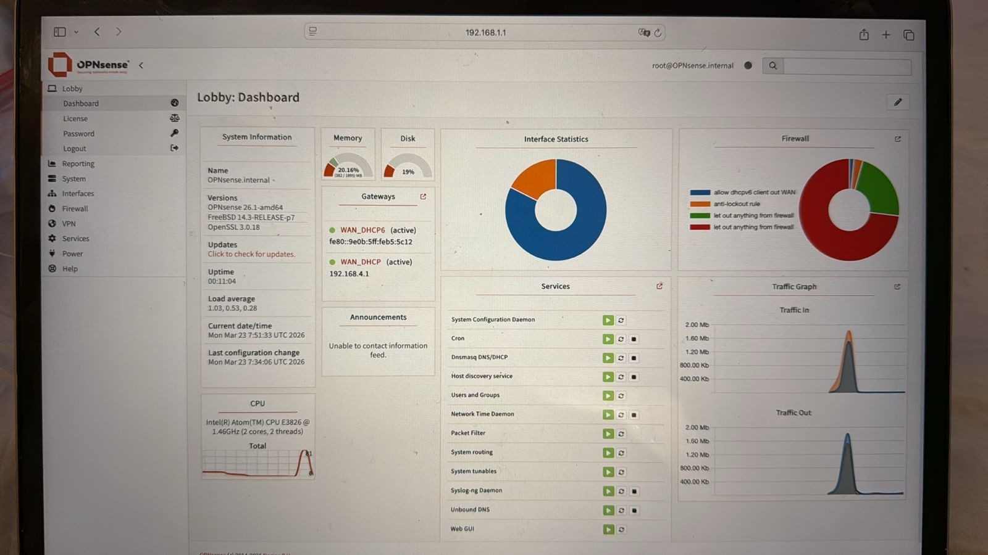Stop the Network Time Daemon
The image size is (988, 555).
[x=634, y=415]
